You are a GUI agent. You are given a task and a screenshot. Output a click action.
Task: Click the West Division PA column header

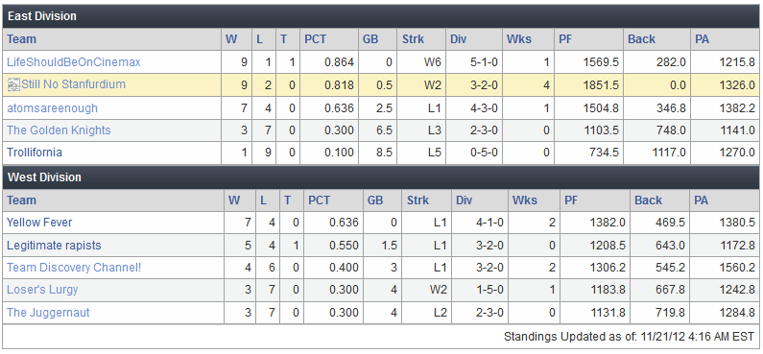coord(702,201)
